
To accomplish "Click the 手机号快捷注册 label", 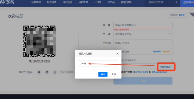I will [66, 72].
